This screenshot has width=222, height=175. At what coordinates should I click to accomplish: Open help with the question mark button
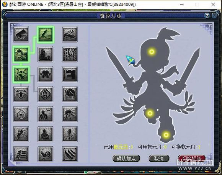click(207, 15)
